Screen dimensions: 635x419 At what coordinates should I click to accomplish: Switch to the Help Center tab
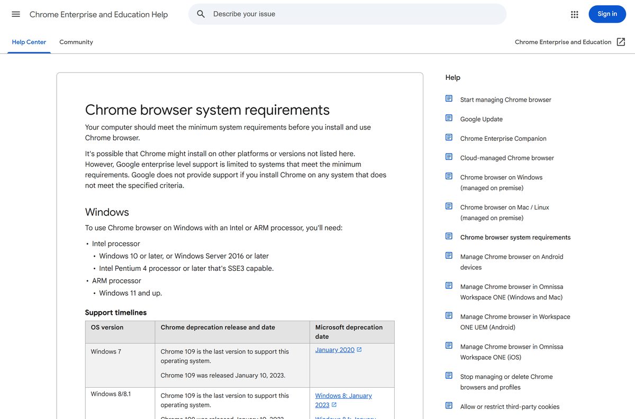click(x=29, y=42)
